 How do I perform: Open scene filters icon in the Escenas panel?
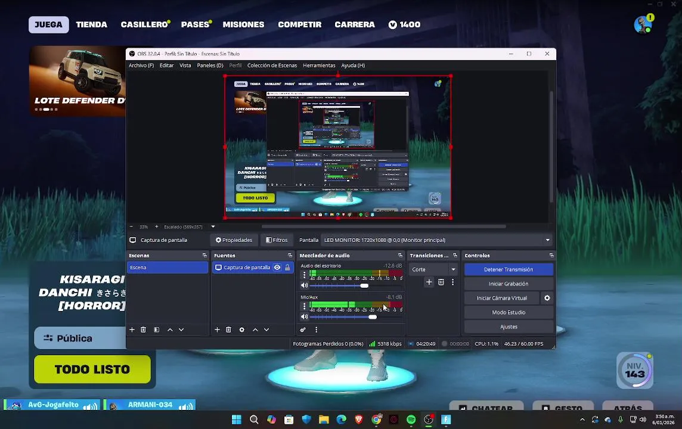[x=157, y=330]
